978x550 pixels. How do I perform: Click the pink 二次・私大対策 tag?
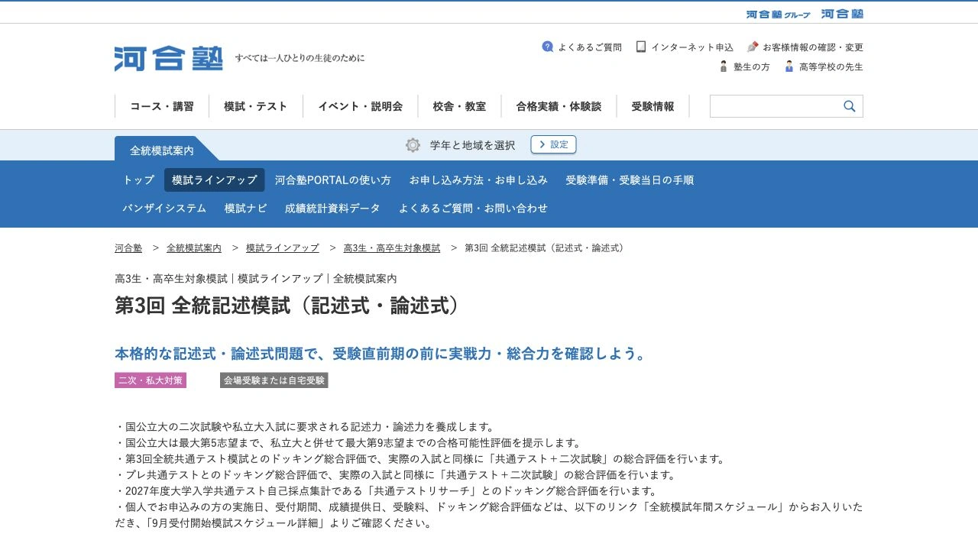[151, 380]
